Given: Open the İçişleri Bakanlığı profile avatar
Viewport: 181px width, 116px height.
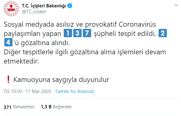Looking at the screenshot, I should 11,9.
